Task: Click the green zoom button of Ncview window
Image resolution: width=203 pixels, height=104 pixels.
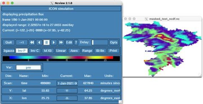Action: (12, 3)
